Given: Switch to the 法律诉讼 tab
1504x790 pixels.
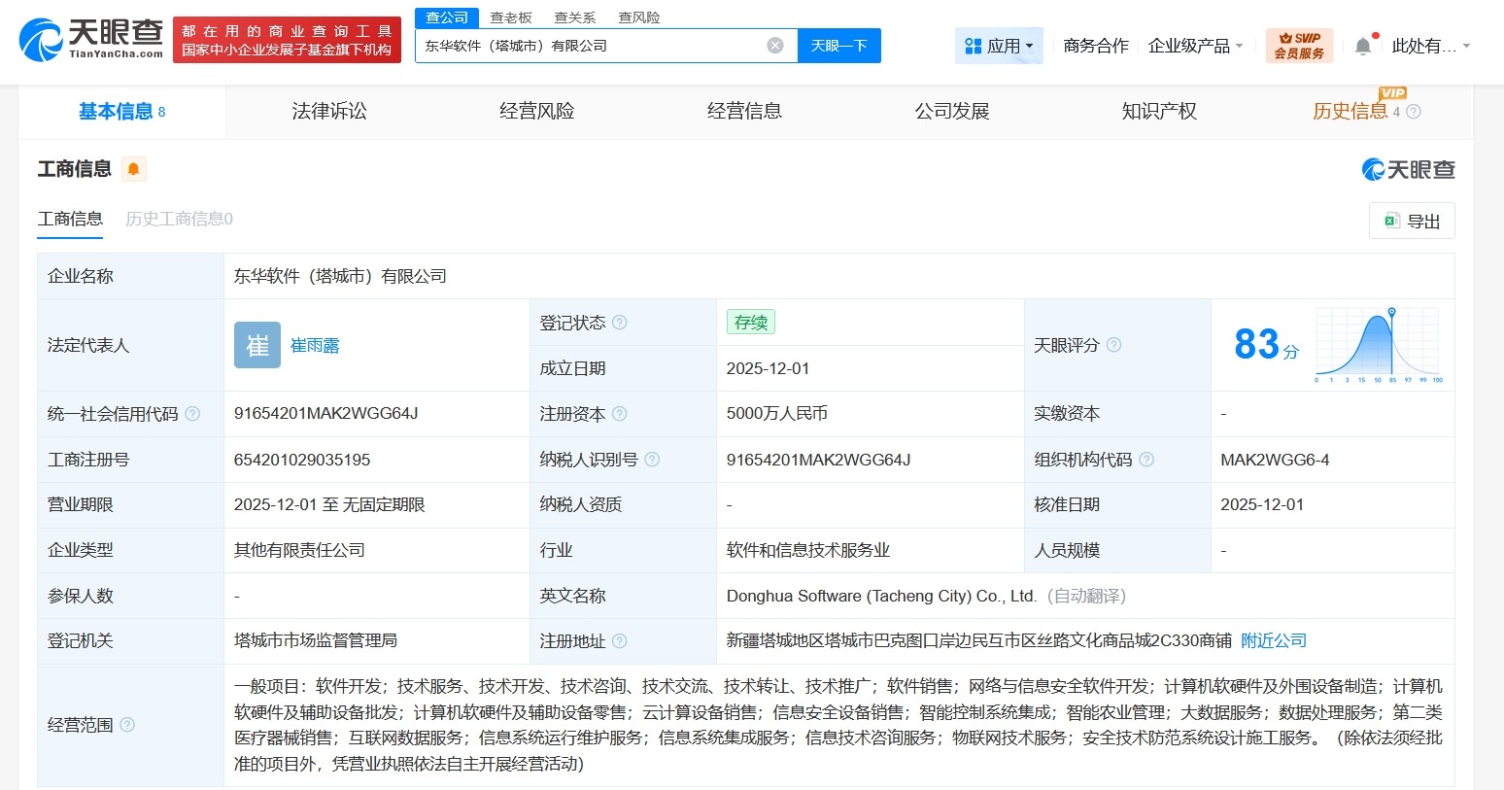Looking at the screenshot, I should [328, 111].
